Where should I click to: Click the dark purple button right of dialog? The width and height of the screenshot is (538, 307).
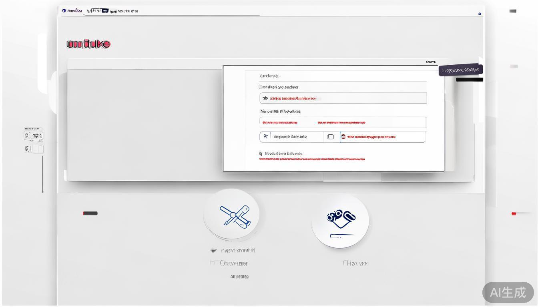(460, 70)
